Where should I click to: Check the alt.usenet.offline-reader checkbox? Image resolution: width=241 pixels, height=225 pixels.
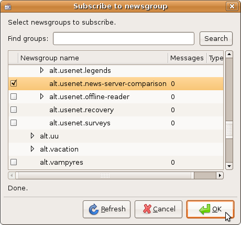click(14, 97)
